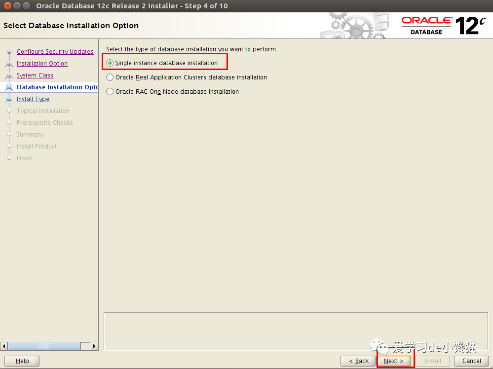Click sidebar scrollbar left arrow
This screenshot has width=493, height=369.
click(x=4, y=346)
